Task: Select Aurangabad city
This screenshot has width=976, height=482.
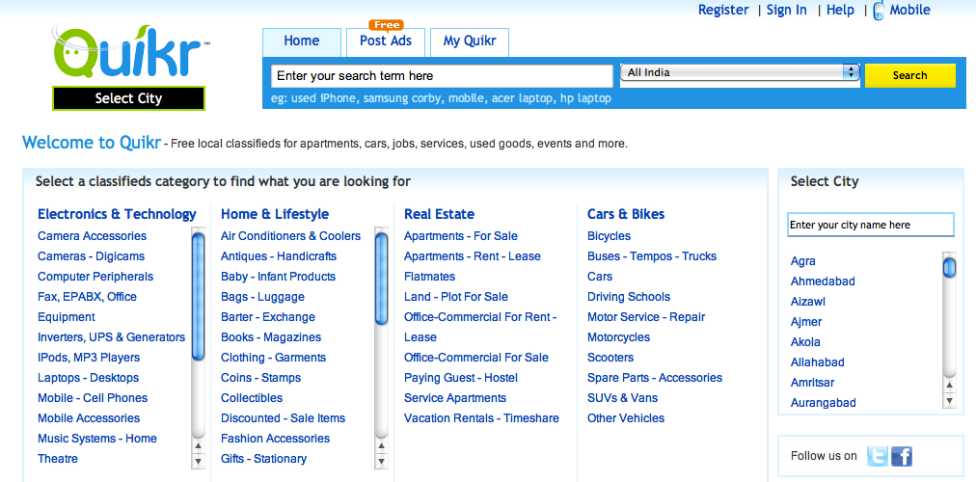Action: click(x=823, y=402)
